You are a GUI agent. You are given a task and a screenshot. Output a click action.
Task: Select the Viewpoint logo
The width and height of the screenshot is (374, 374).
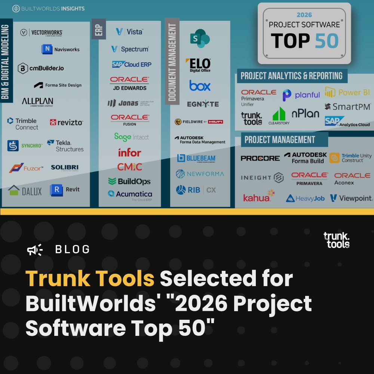point(351,198)
